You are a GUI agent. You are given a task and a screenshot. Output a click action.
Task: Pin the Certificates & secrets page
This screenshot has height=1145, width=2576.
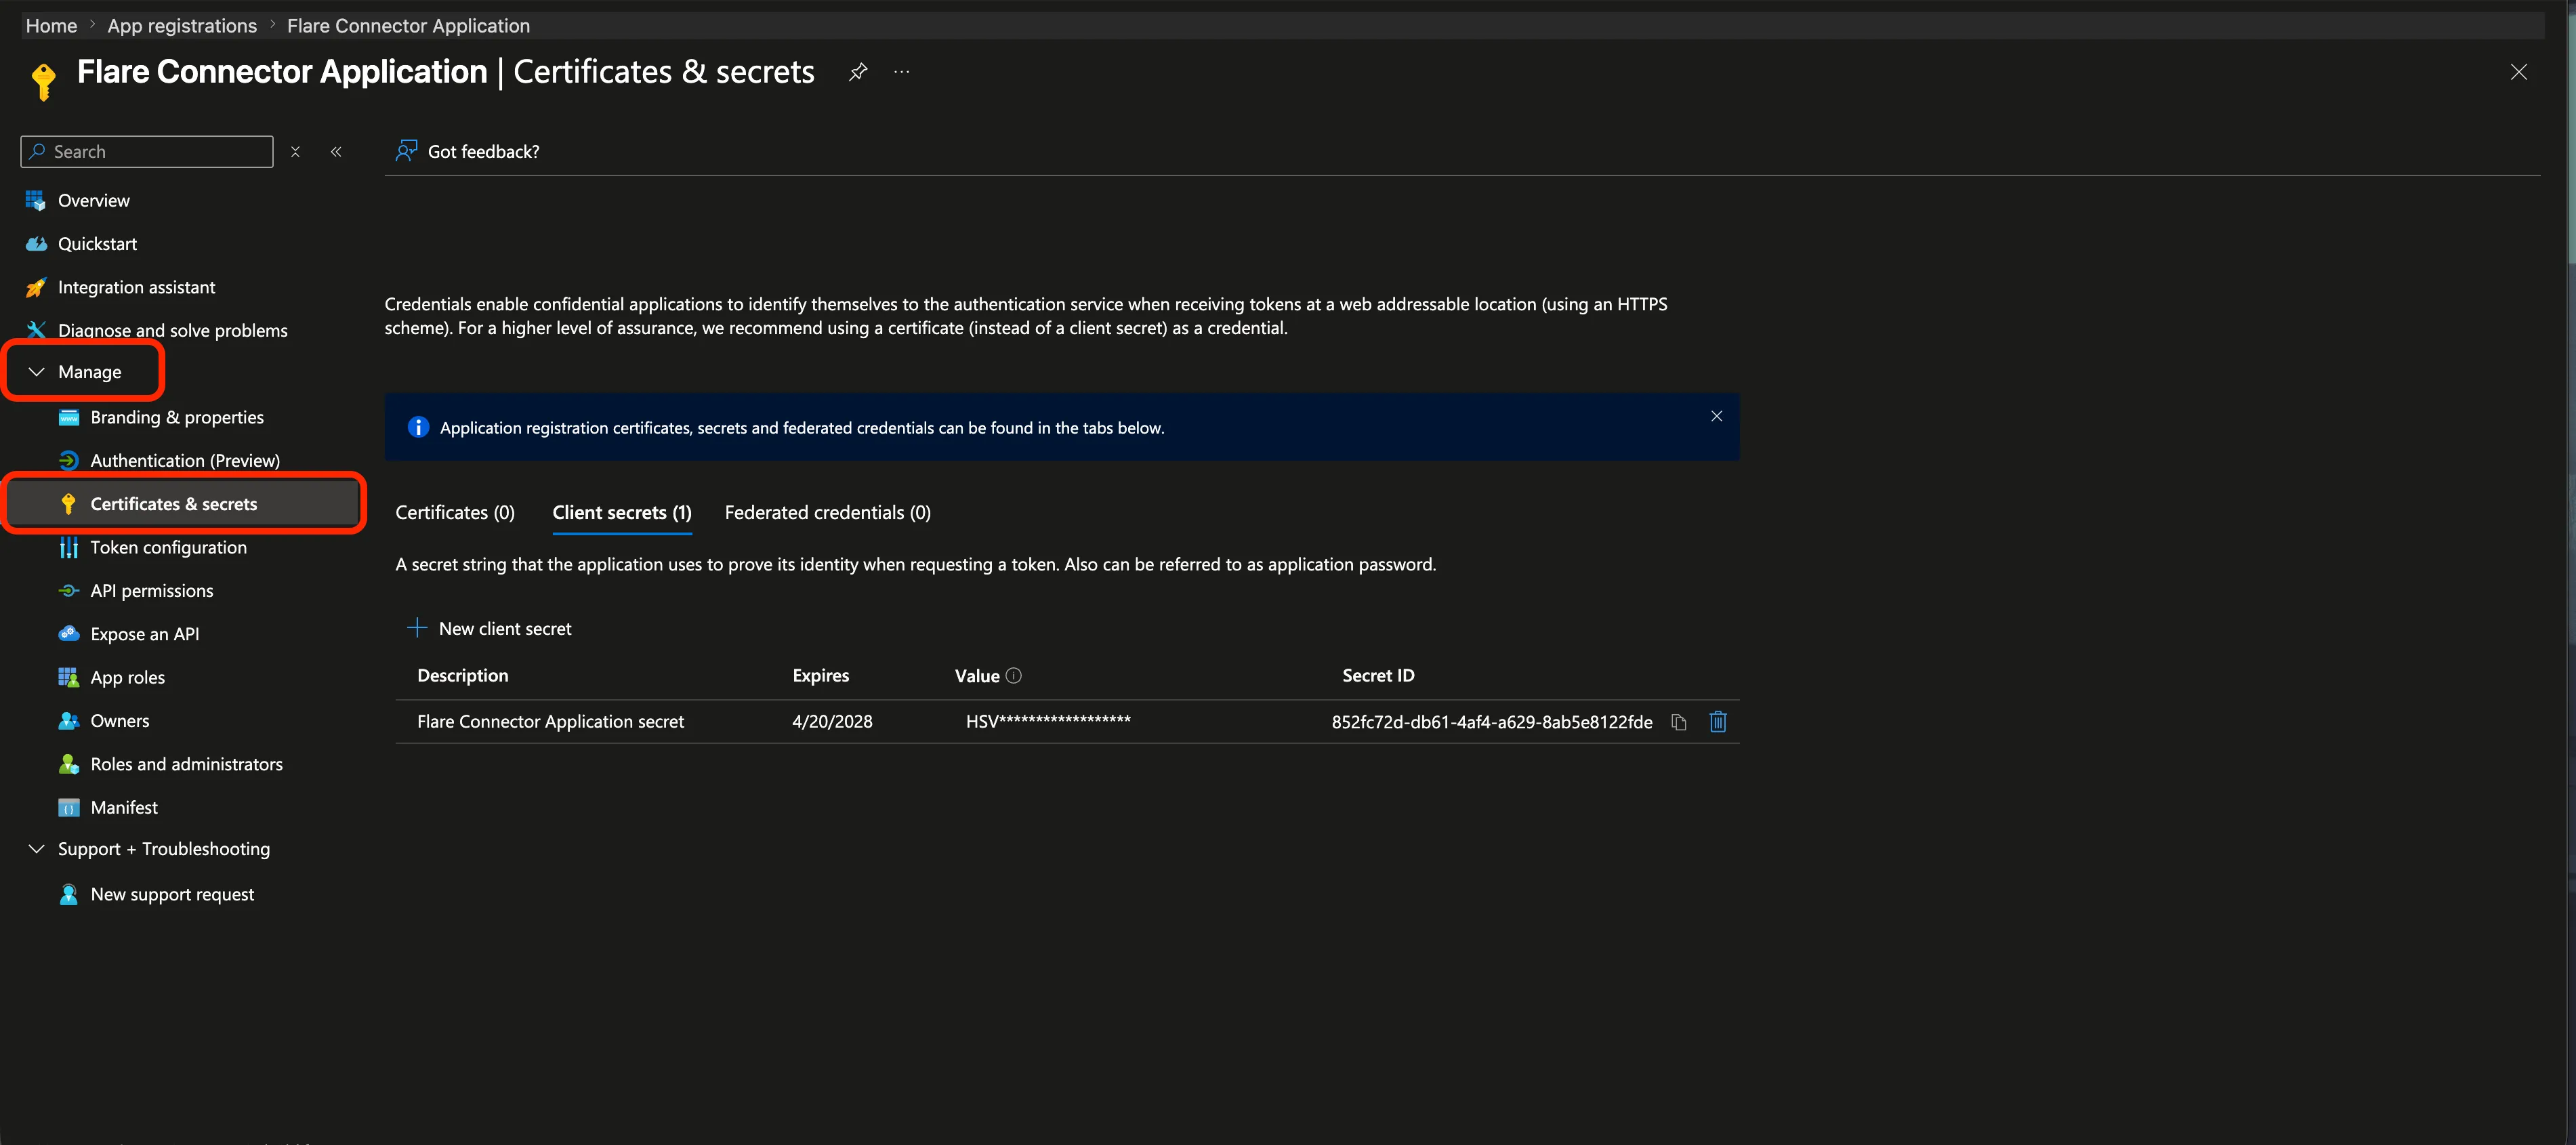point(857,72)
